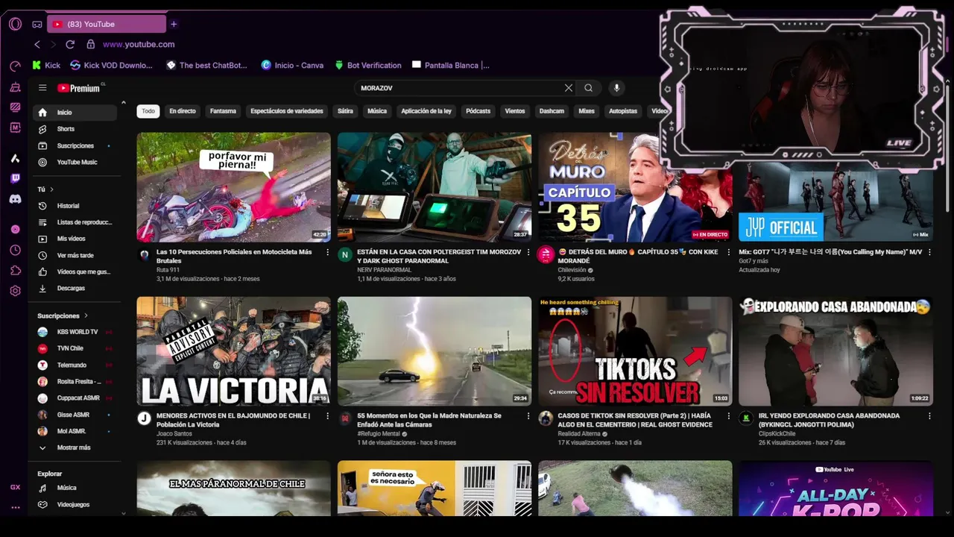
Task: Open the Kick VOD Downloader bookmark
Action: tap(111, 65)
